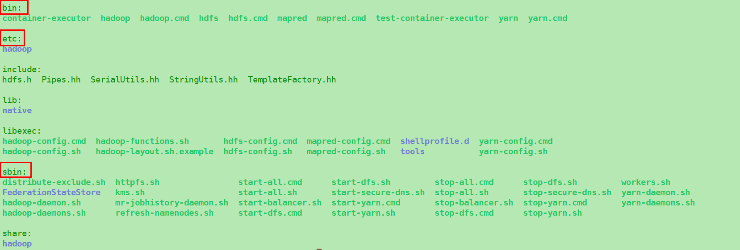Click the TemplateFactory.hh file name
The height and width of the screenshot is (250, 740).
click(292, 80)
